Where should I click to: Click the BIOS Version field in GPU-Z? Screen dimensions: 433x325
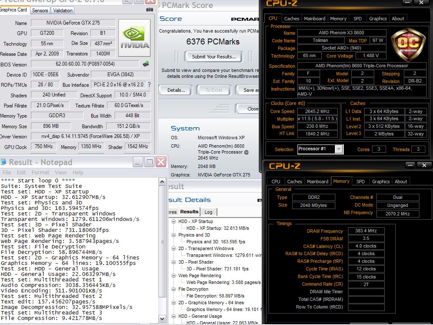tap(85, 64)
